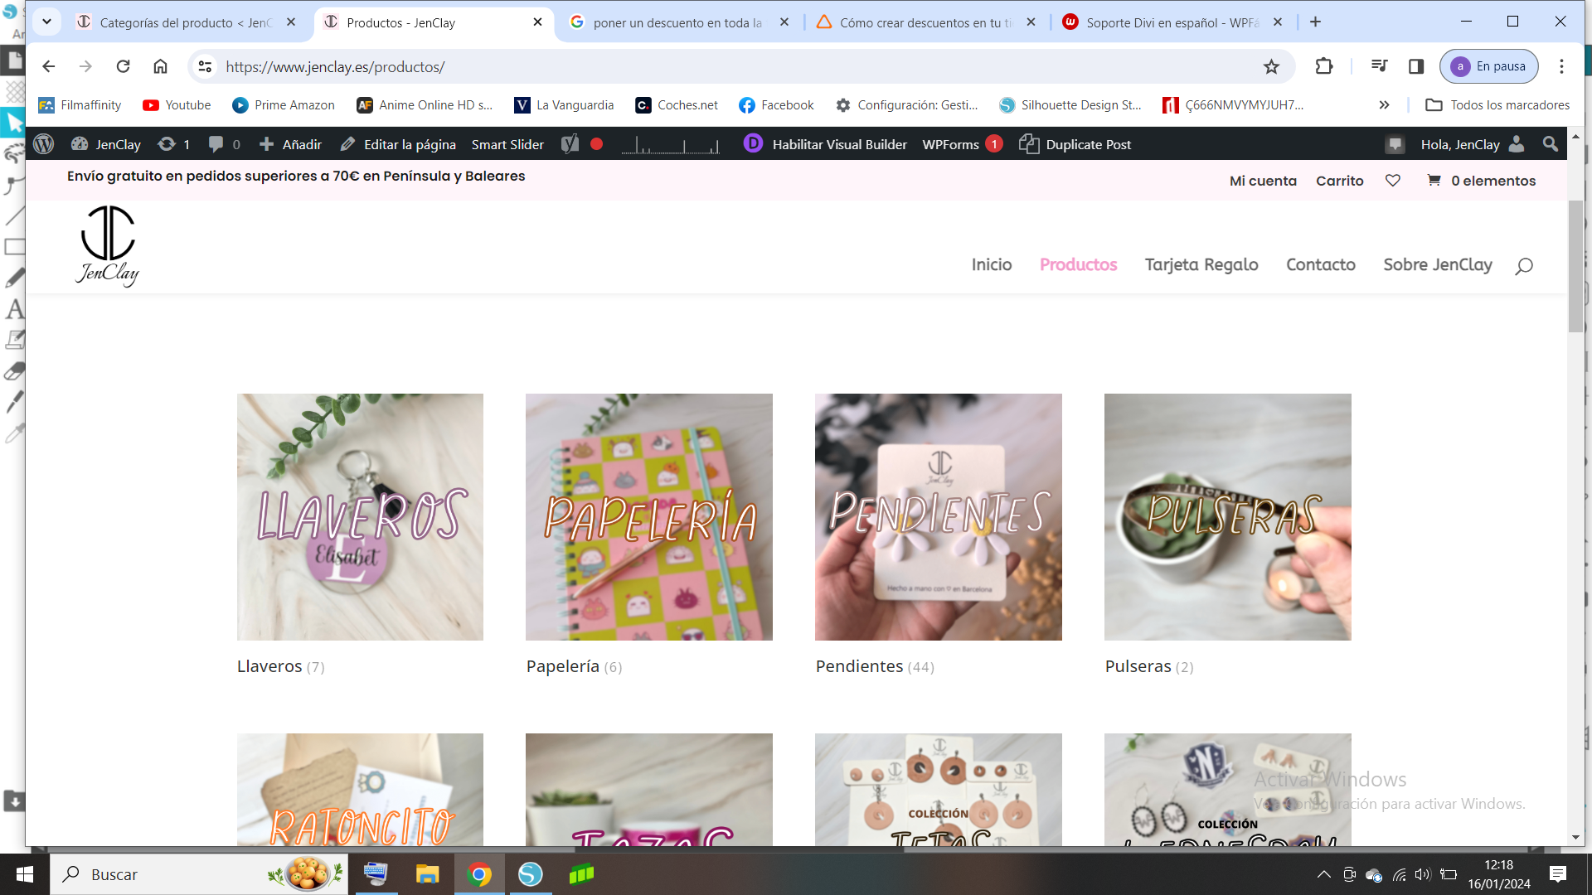Click the Yoast SEO icon
The height and width of the screenshot is (895, 1592).
click(570, 144)
